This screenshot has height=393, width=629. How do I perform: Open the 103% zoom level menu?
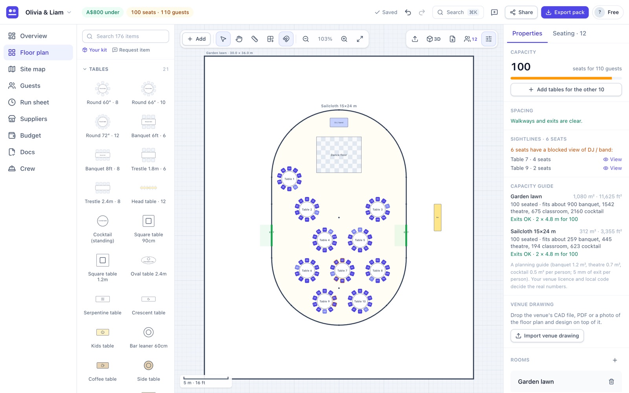(x=325, y=39)
